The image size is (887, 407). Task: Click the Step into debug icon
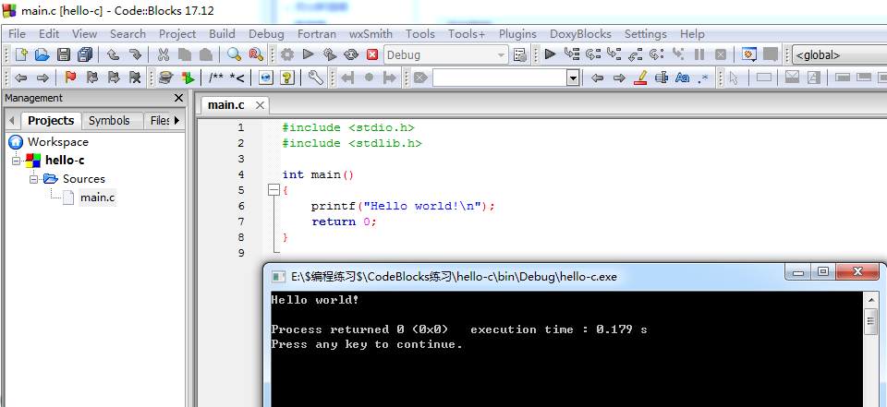pos(614,54)
